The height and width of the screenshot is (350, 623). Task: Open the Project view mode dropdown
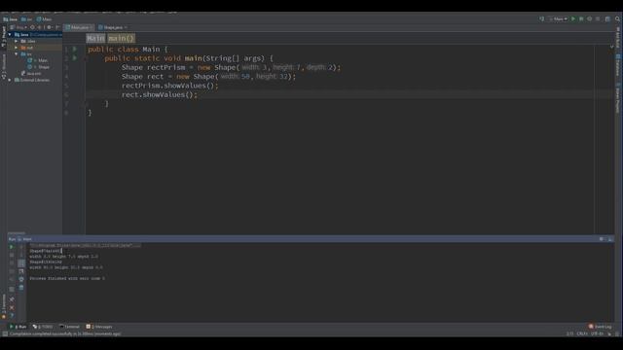click(19, 27)
